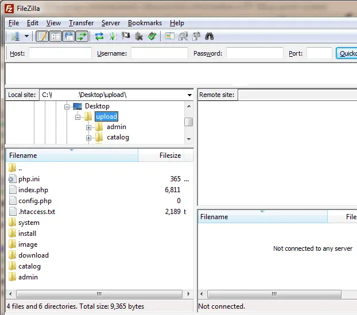The image size is (357, 315).
Task: Reconnect to the last server icon
Action: pos(152,36)
